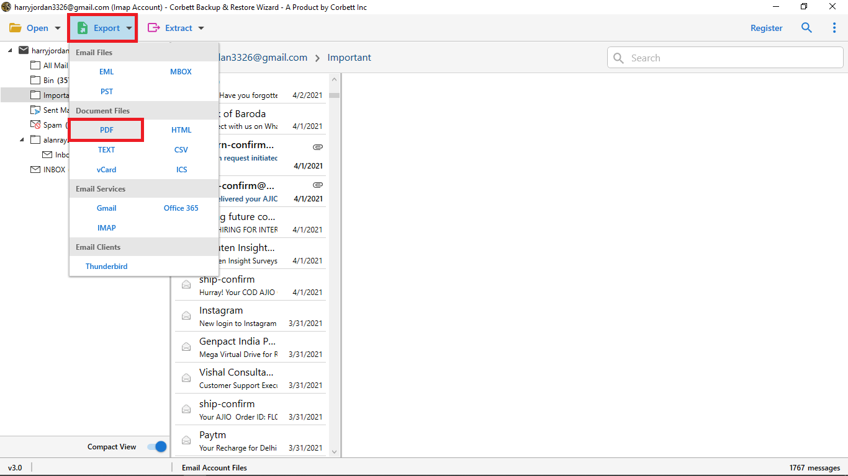
Task: Select the Important folder in tree
Action: pos(56,95)
